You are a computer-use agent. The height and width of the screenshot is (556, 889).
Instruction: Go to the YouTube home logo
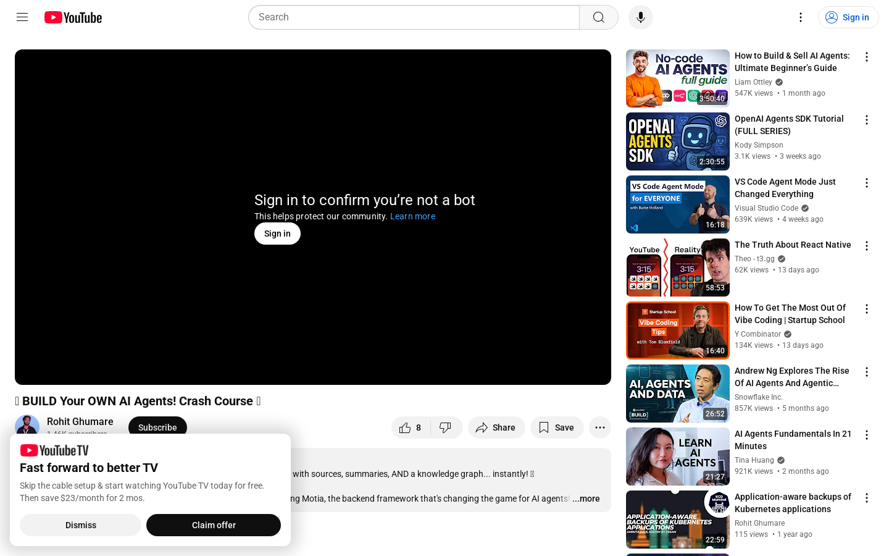click(x=73, y=17)
